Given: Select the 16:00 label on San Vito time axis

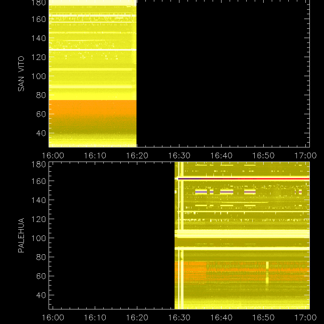Looking at the screenshot, I should 53,156.
